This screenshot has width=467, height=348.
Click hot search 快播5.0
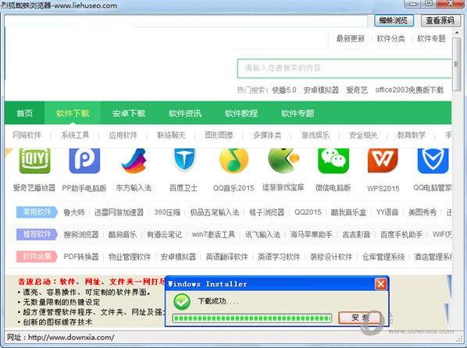point(284,90)
